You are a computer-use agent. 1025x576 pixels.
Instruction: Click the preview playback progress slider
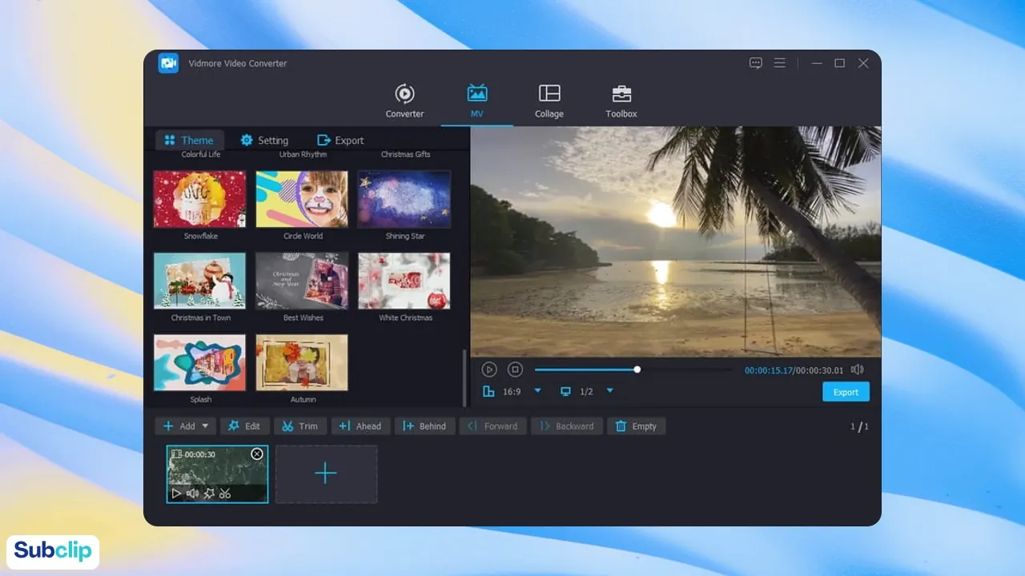click(633, 370)
